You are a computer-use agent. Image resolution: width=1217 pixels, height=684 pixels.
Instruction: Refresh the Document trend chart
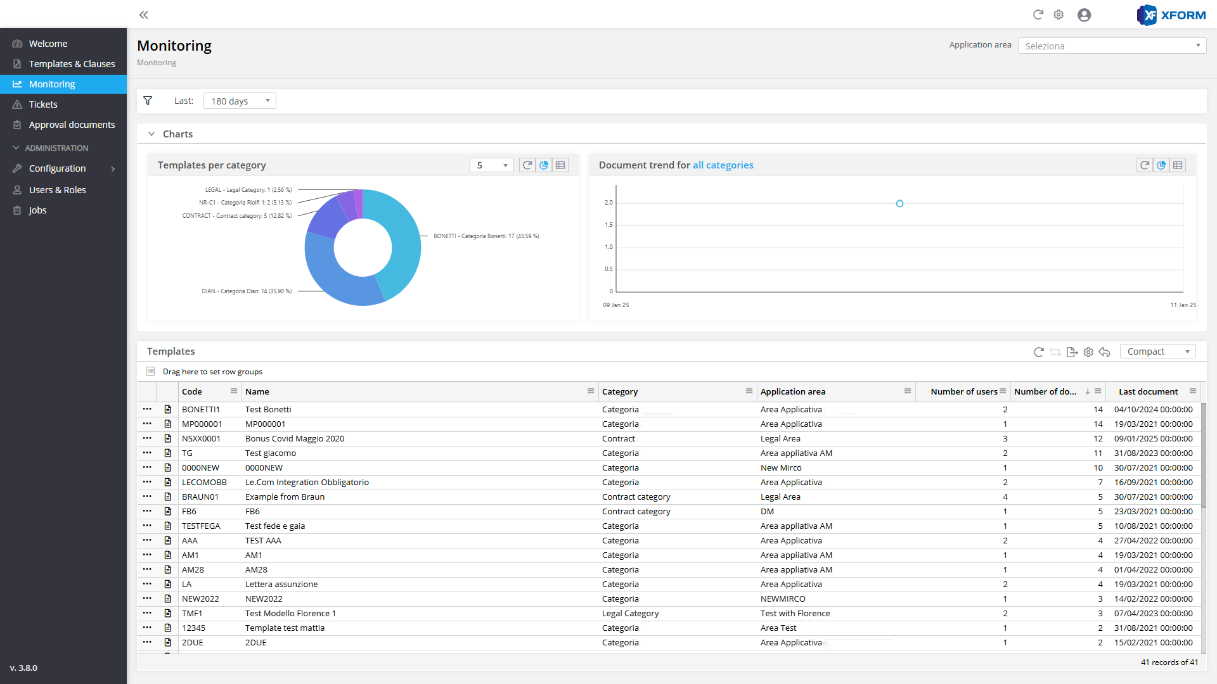(1145, 165)
